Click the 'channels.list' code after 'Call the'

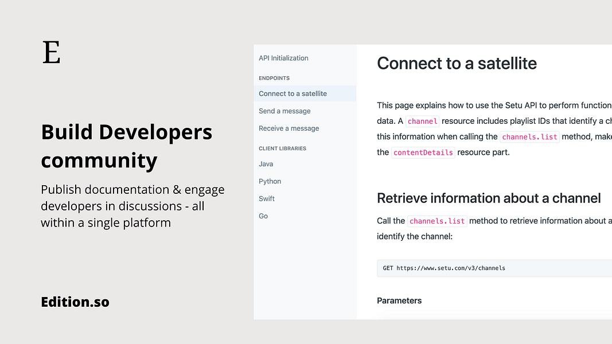[x=437, y=221]
